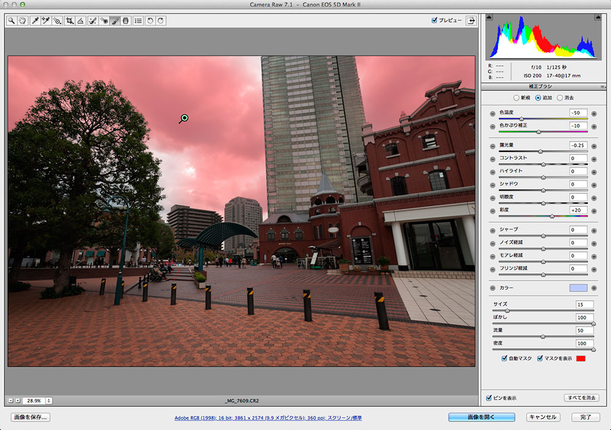Viewport: 611px width, 430px height.
Task: Increase 色温度 with its plus button
Action: coord(594,113)
